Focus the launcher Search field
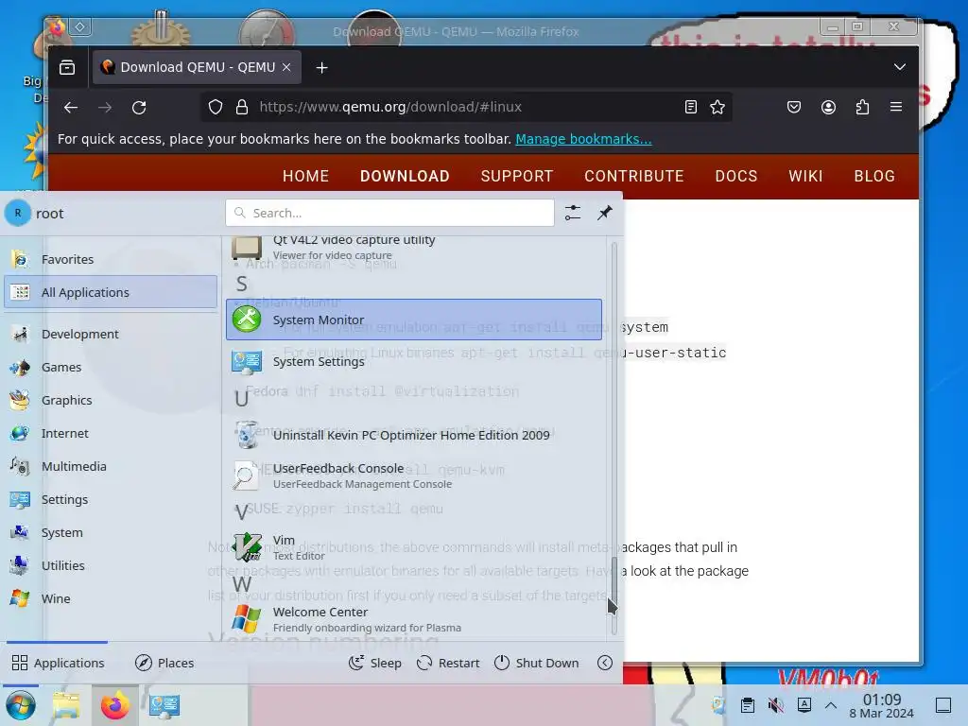968x726 pixels. (x=389, y=213)
